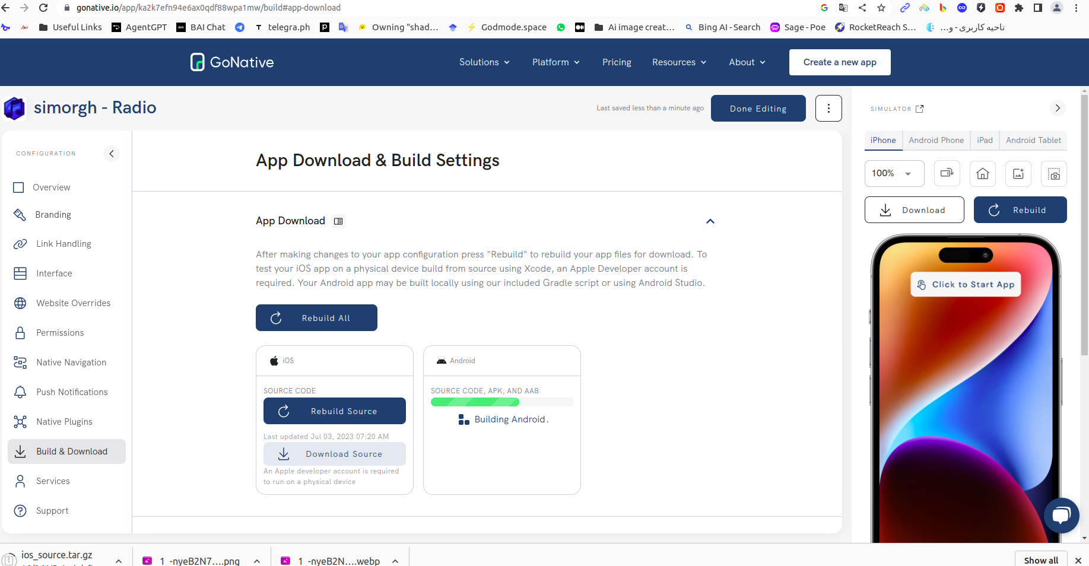1089x566 pixels.
Task: Click the Rebuild All button
Action: pyautogui.click(x=316, y=318)
